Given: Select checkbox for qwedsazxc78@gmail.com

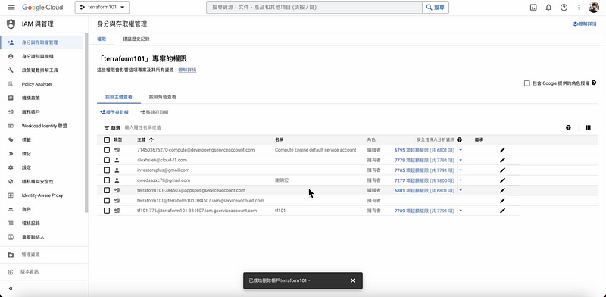Looking at the screenshot, I should tap(107, 180).
